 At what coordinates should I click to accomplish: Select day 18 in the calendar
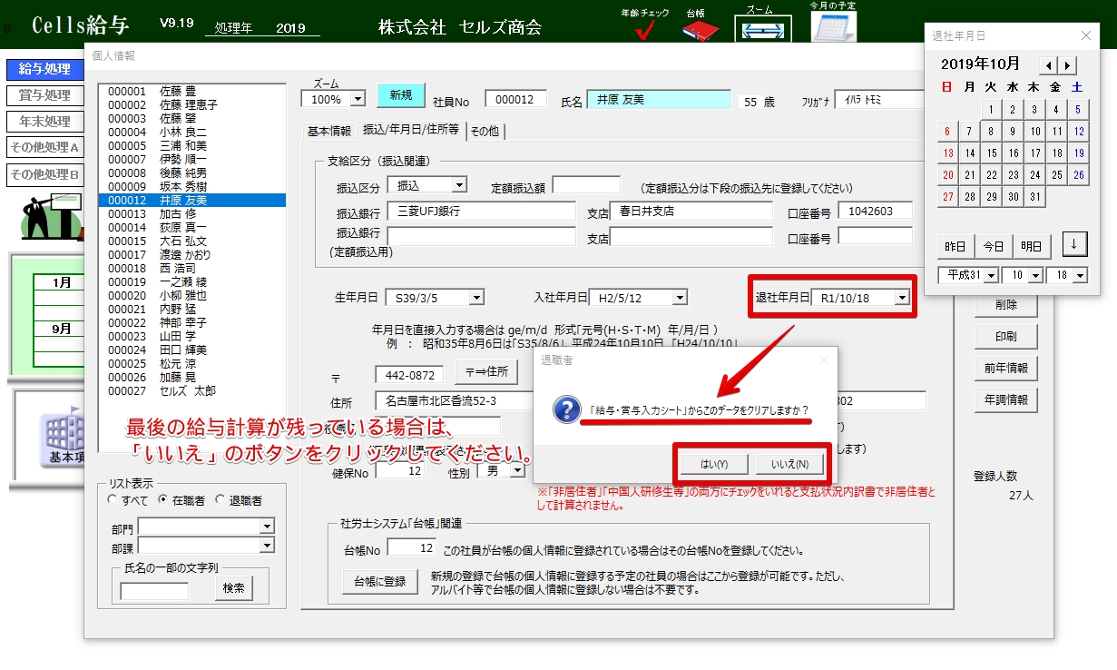(1057, 153)
